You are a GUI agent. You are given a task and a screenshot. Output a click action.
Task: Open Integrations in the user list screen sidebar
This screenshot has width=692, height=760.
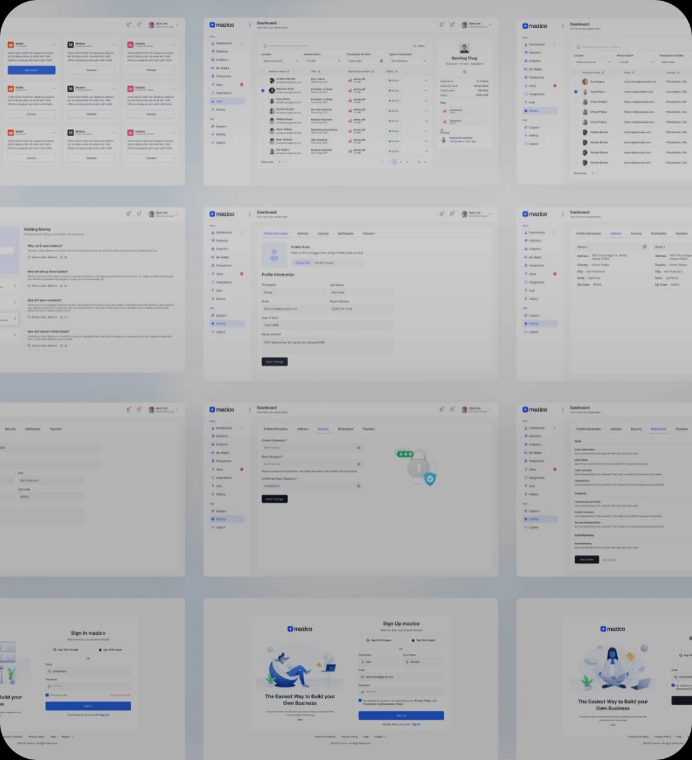(221, 93)
